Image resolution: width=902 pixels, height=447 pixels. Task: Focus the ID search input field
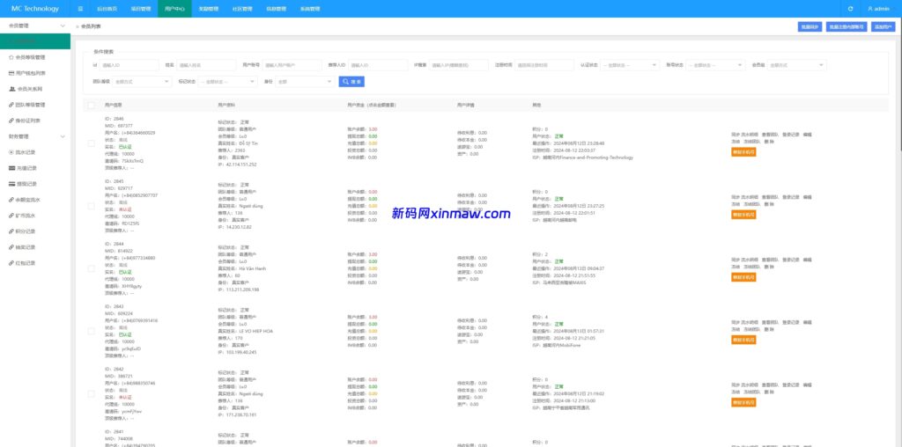click(129, 65)
